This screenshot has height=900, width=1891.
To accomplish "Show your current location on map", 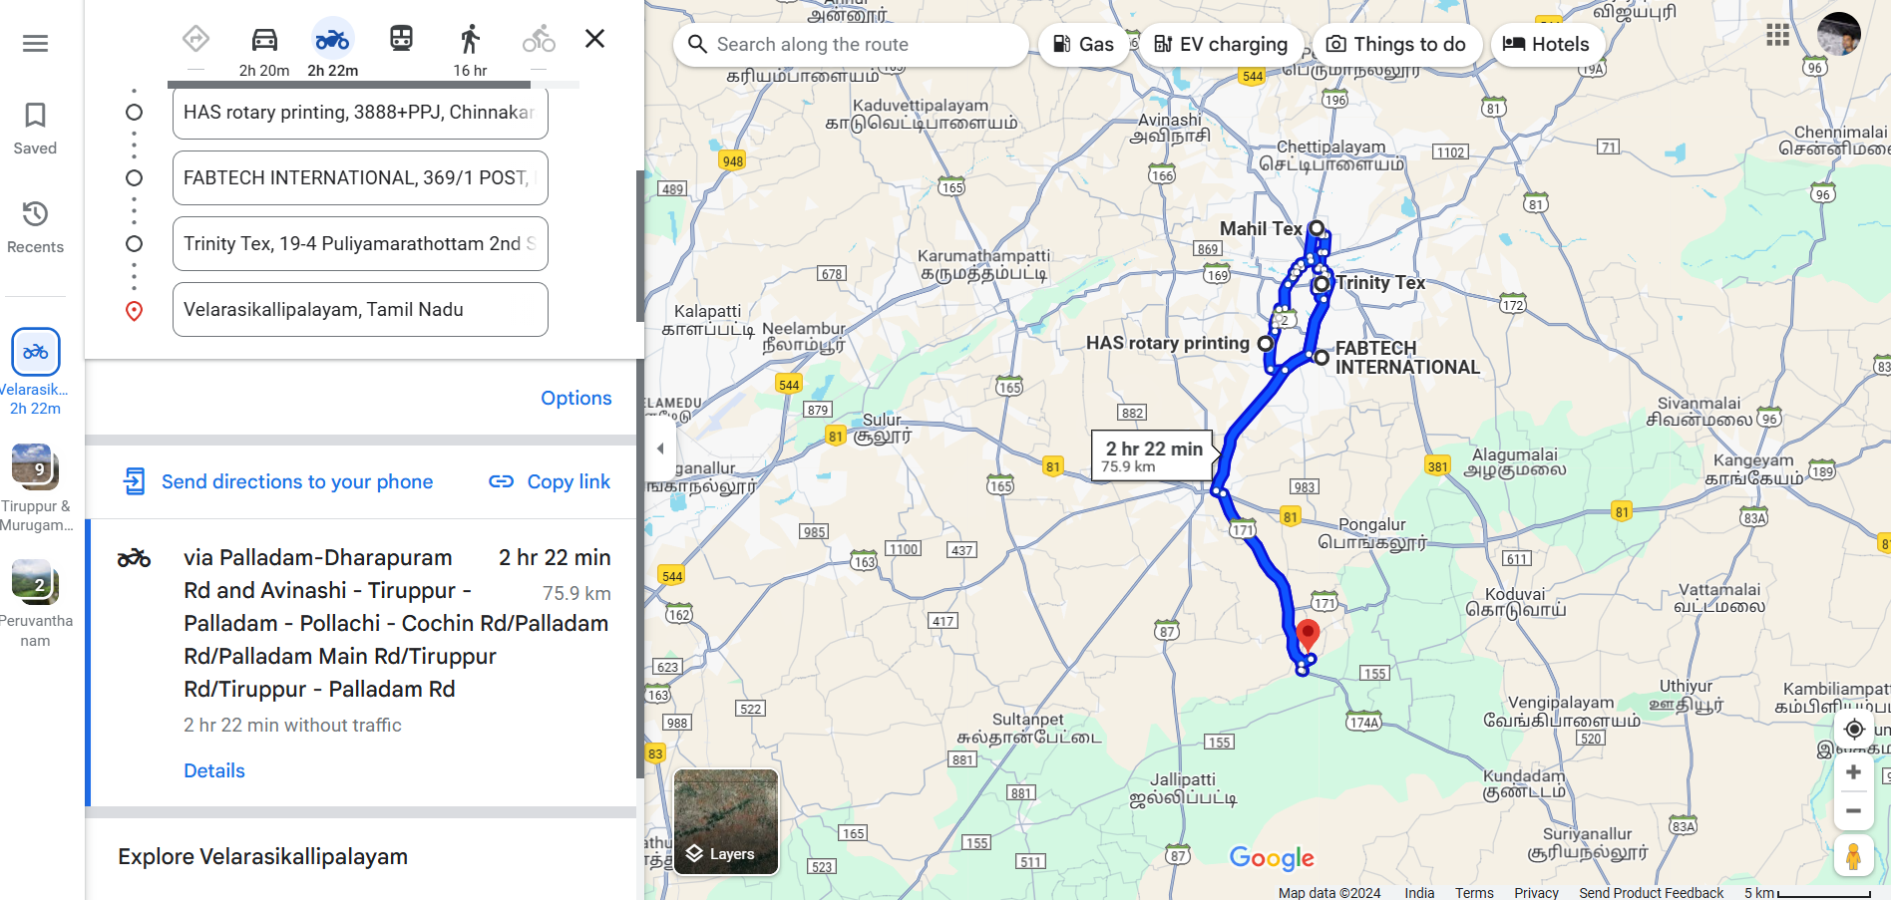I will pos(1854,729).
